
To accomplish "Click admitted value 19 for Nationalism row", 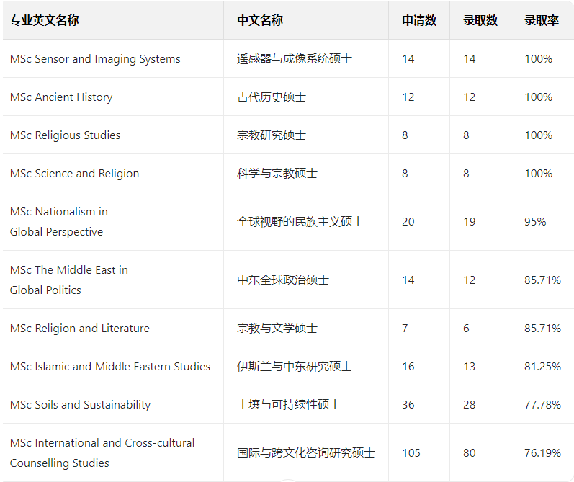I will 470,222.
